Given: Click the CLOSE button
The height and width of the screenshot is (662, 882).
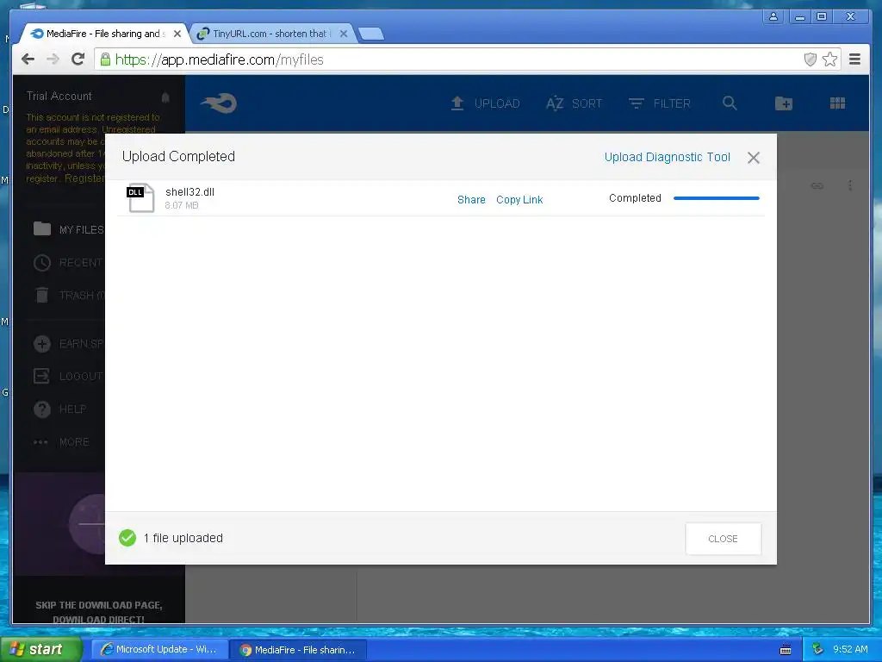Looking at the screenshot, I should coord(724,539).
